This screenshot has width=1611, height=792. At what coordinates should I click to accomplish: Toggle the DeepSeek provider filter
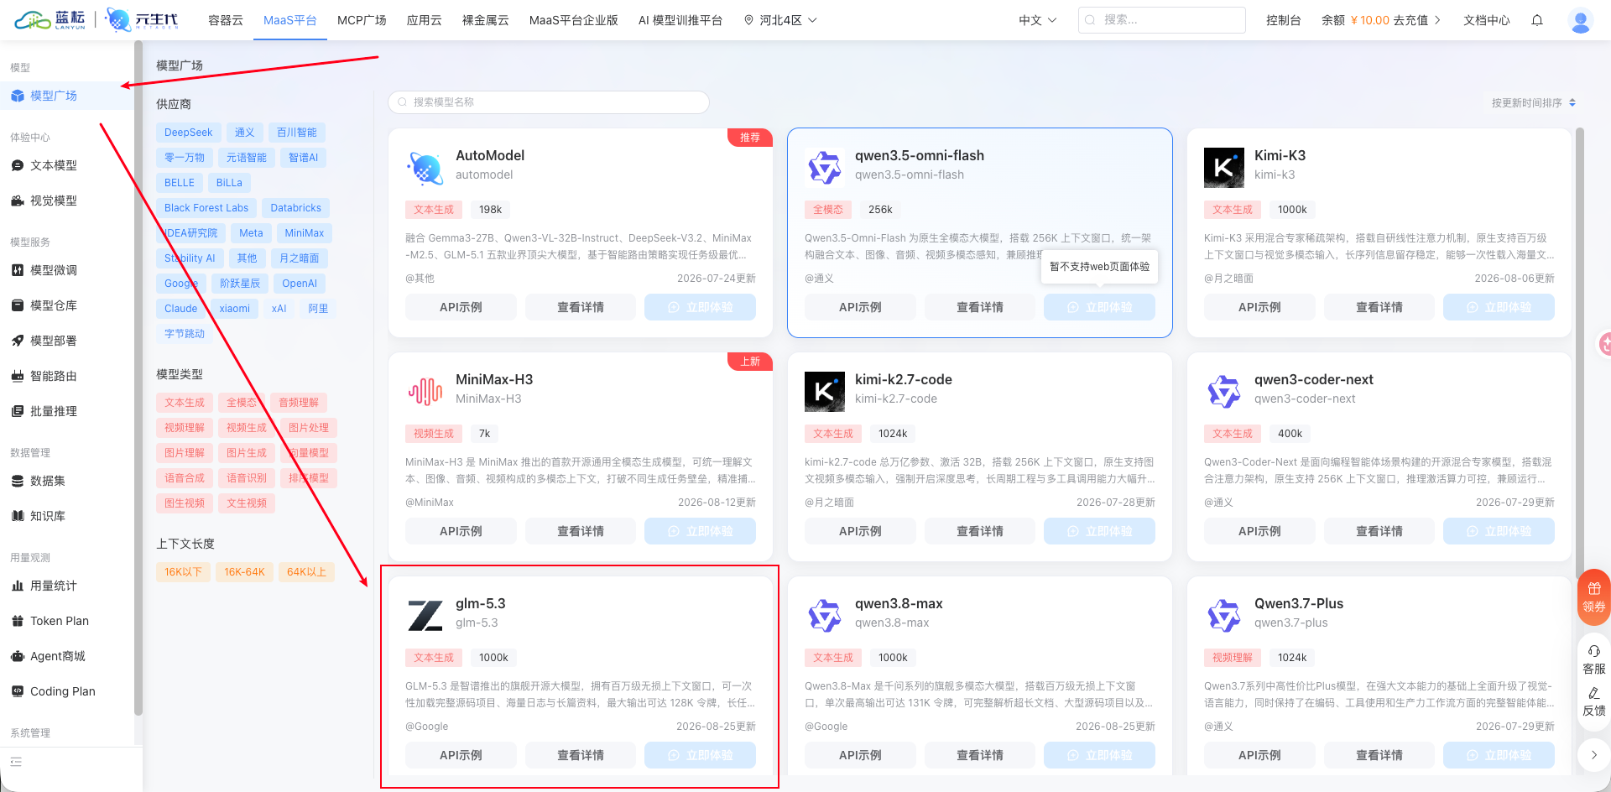tap(189, 133)
